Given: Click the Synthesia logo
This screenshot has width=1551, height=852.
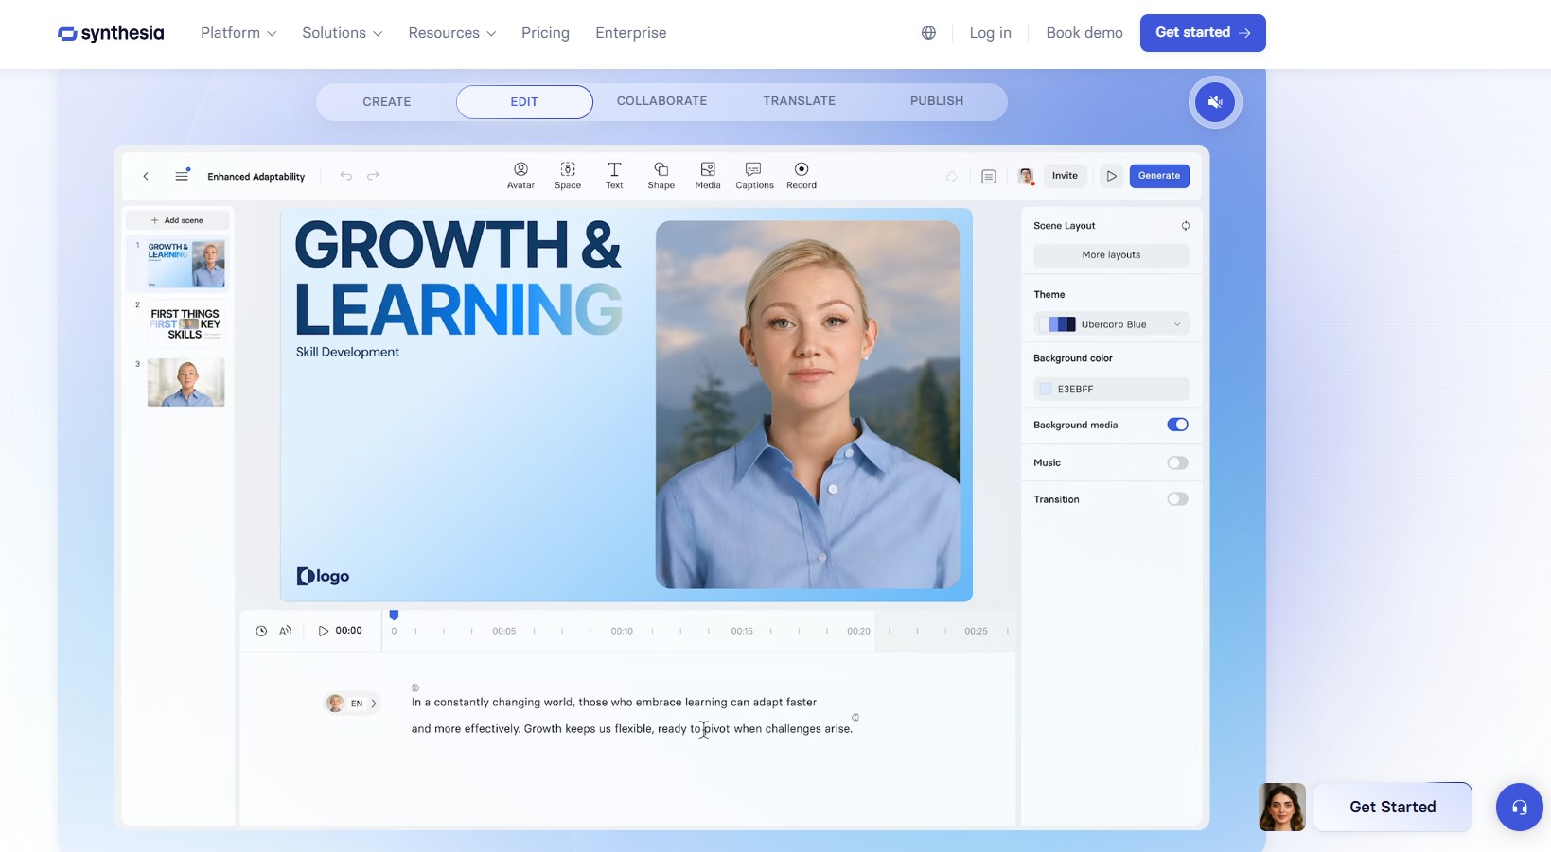Looking at the screenshot, I should (111, 33).
